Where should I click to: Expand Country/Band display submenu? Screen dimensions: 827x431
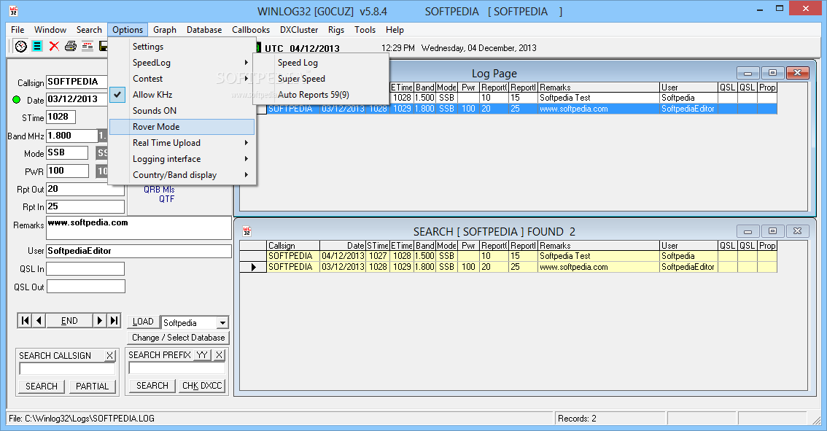182,175
